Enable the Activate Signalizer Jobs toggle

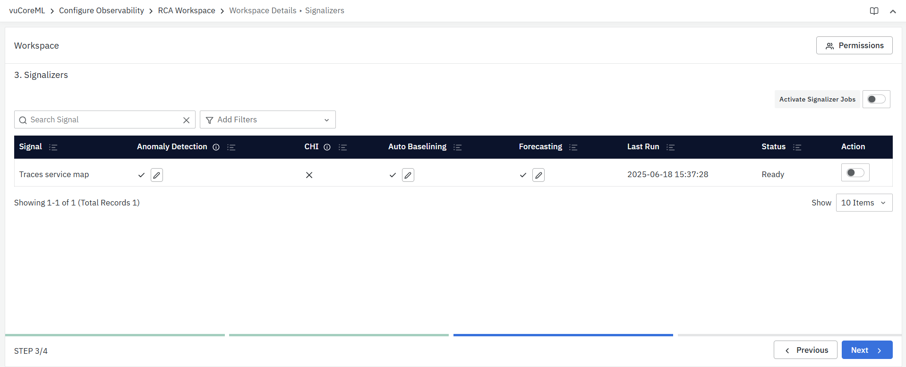point(876,99)
